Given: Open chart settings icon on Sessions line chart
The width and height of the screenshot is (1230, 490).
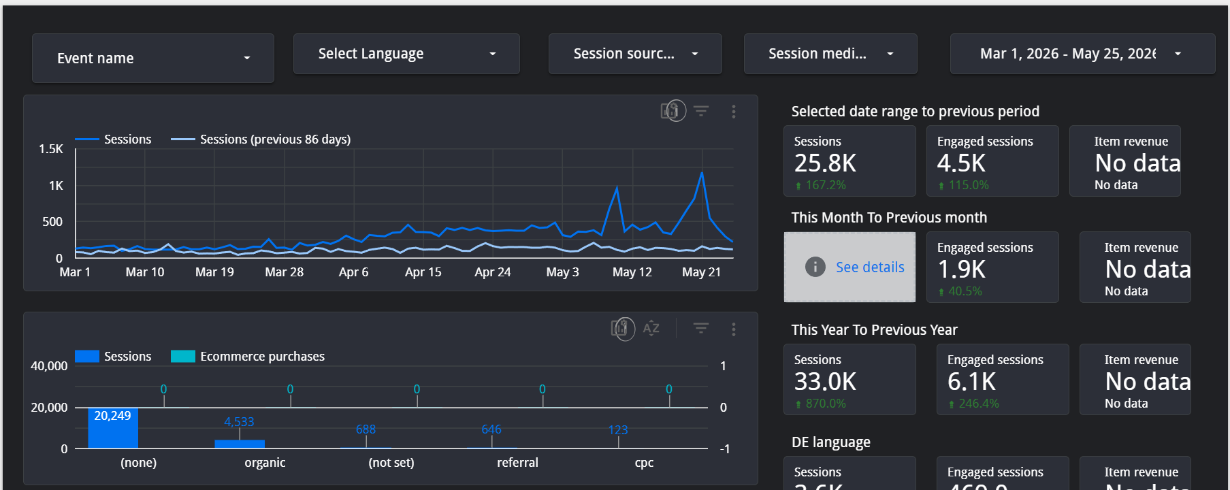Looking at the screenshot, I should point(673,110).
